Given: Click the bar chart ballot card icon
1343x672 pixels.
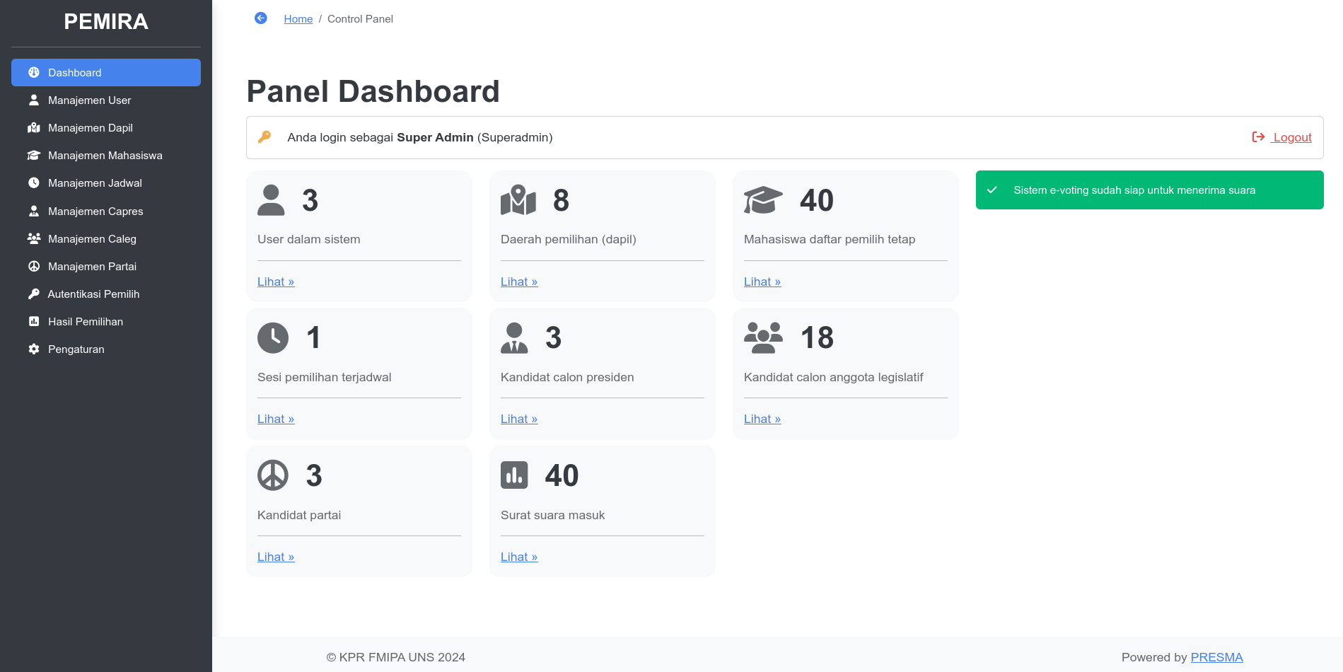Looking at the screenshot, I should (514, 475).
